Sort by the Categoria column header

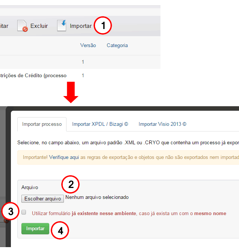click(117, 46)
